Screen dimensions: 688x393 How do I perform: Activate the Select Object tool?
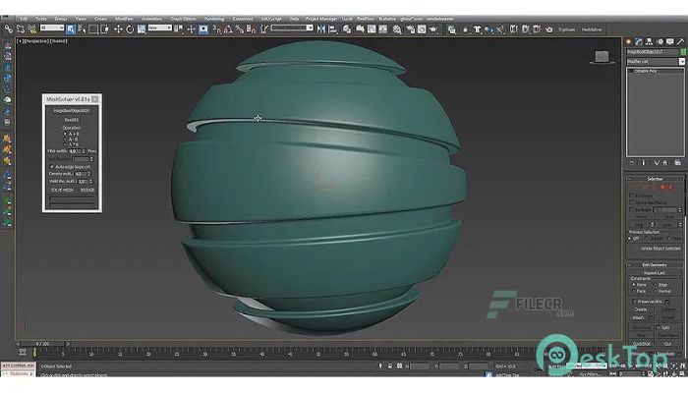click(x=71, y=29)
